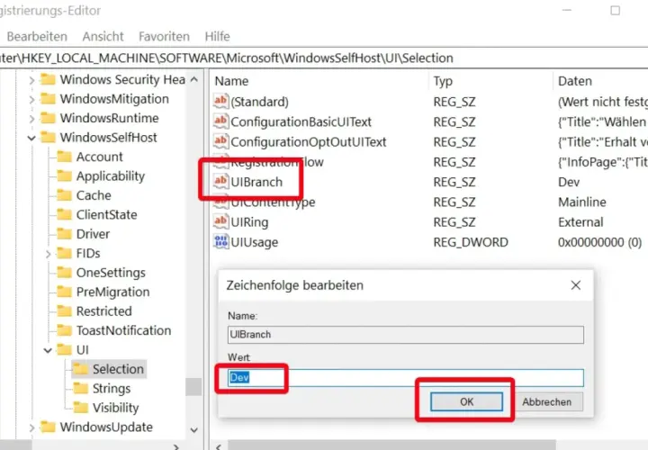Select the Driver folder icon
648x450 pixels.
coord(64,234)
